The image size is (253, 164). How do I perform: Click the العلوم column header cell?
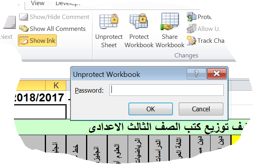pos(118,149)
